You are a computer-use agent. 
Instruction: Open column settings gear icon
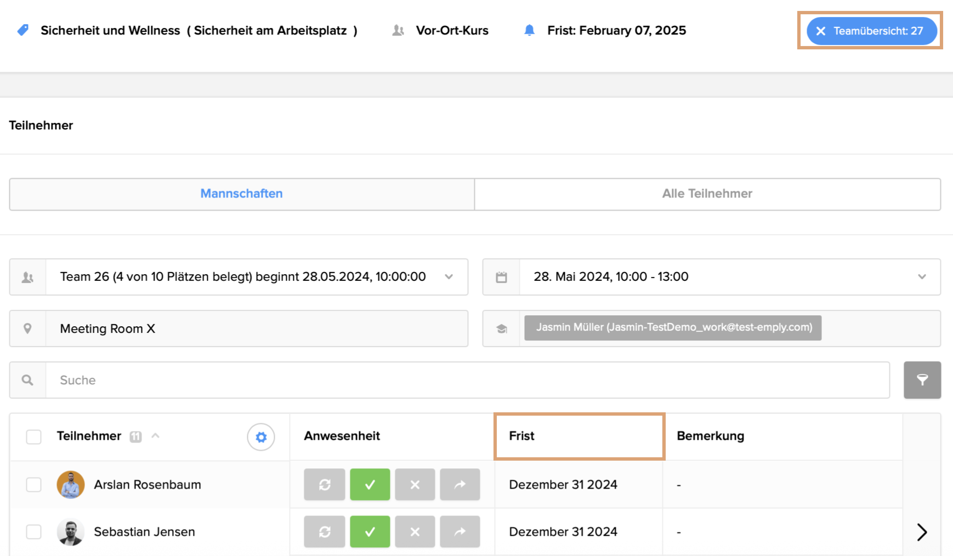pos(261,437)
